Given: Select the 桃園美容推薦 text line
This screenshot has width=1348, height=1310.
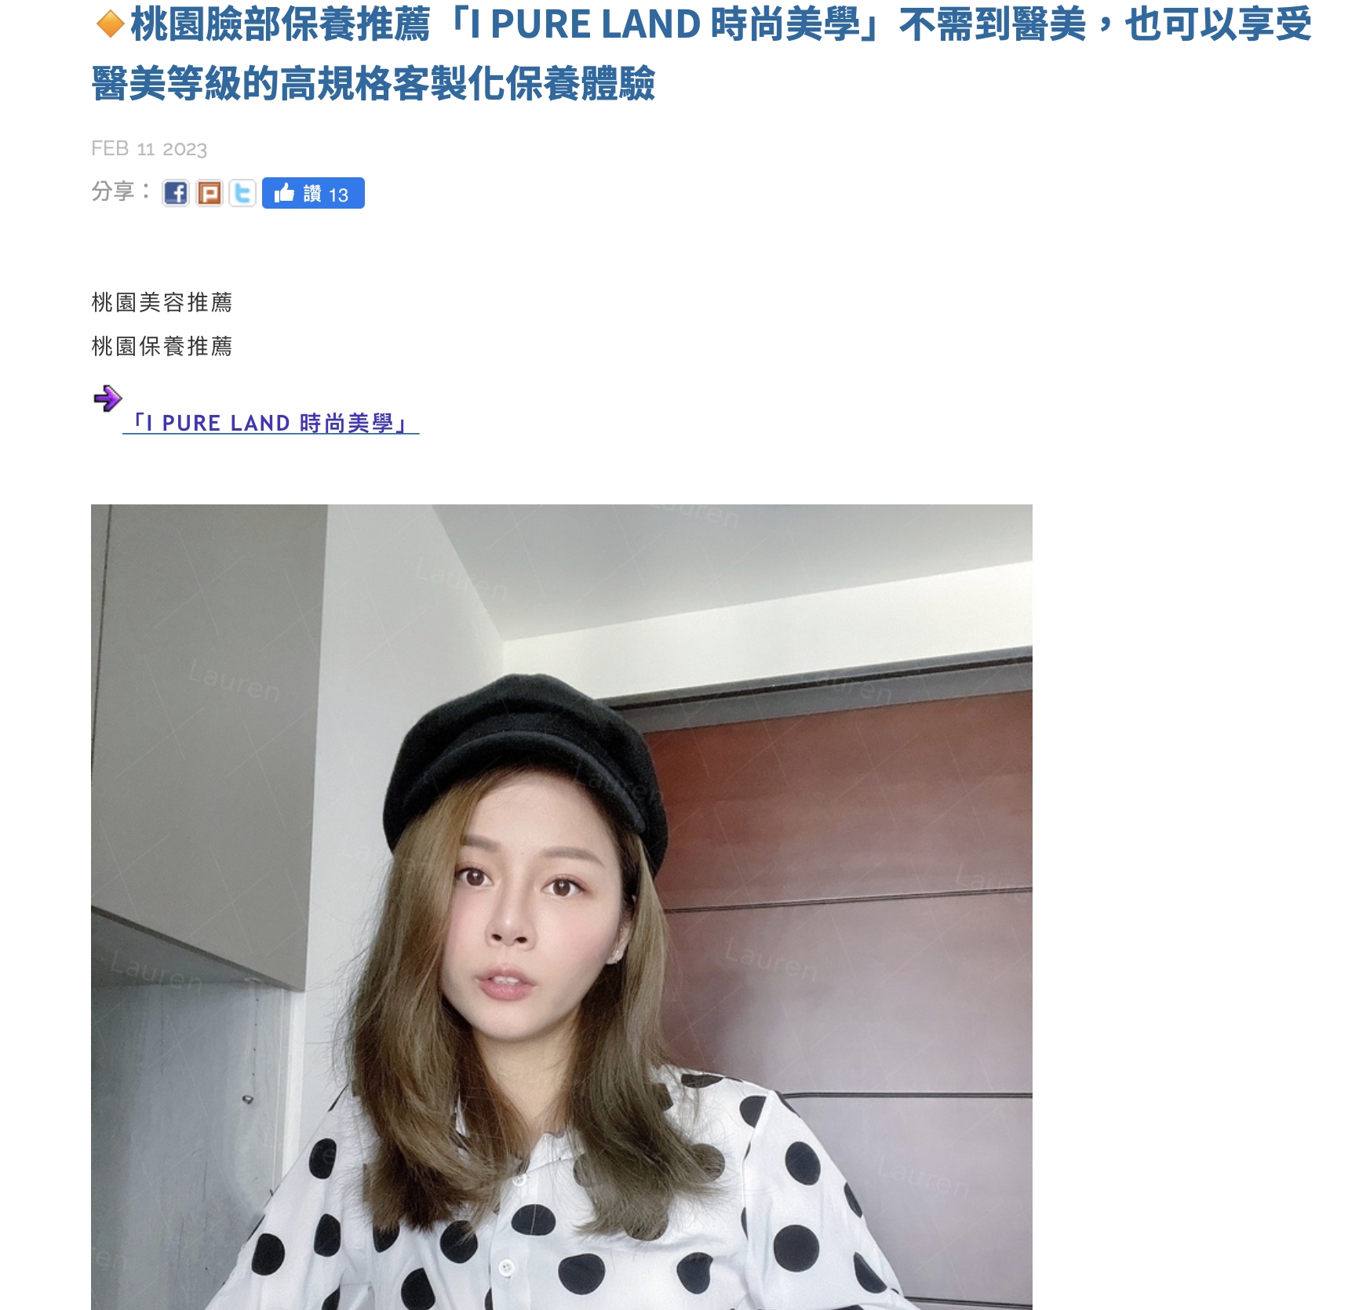Looking at the screenshot, I should (162, 302).
